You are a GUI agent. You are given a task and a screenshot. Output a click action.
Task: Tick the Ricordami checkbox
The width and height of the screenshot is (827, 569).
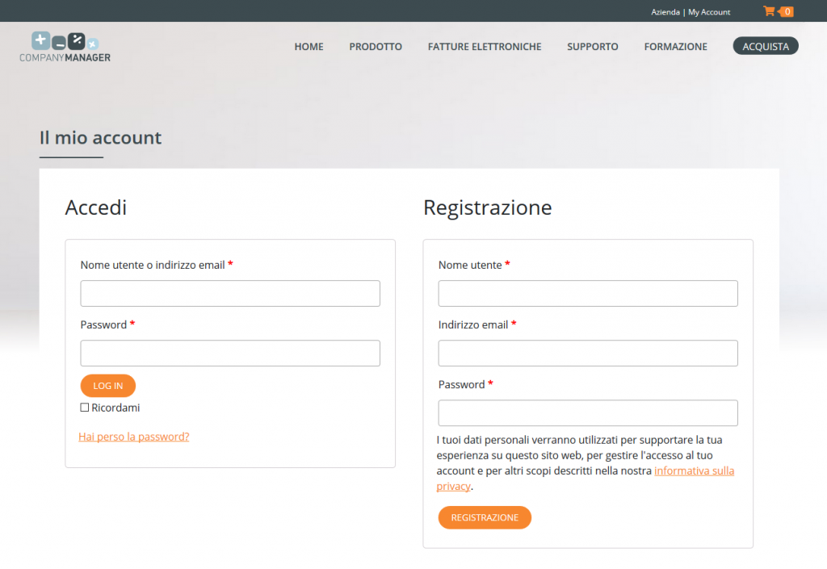[x=85, y=408]
